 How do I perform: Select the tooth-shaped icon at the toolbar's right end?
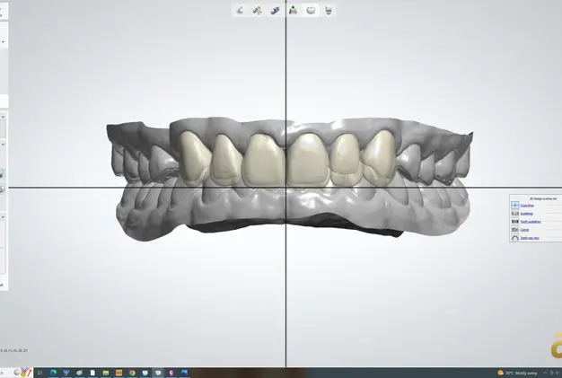tap(329, 10)
